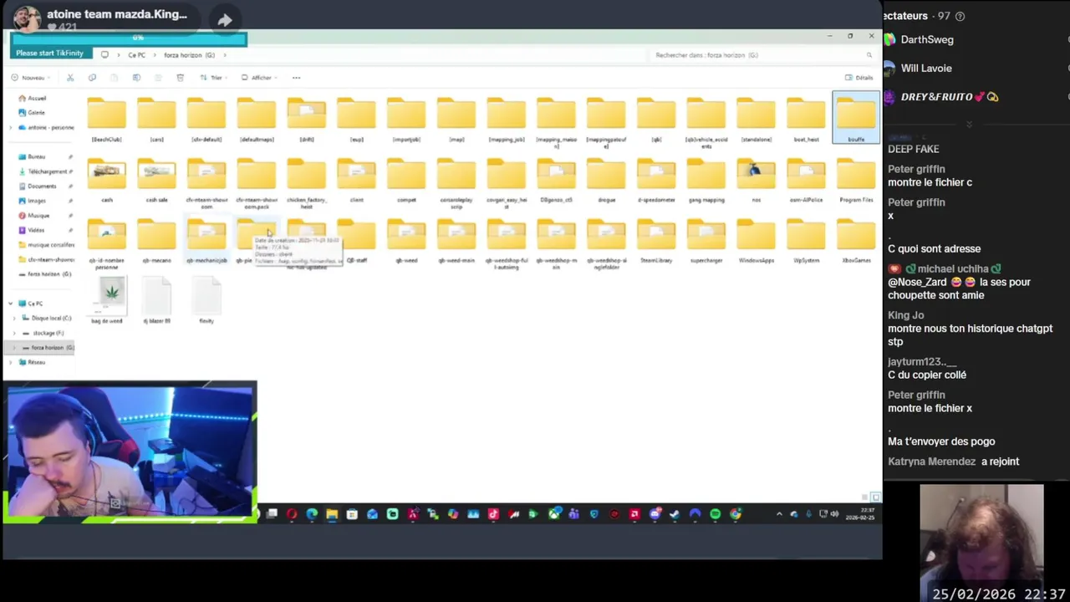The image size is (1070, 602).
Task: Click the search field for forza horizon drive
Action: [762, 55]
